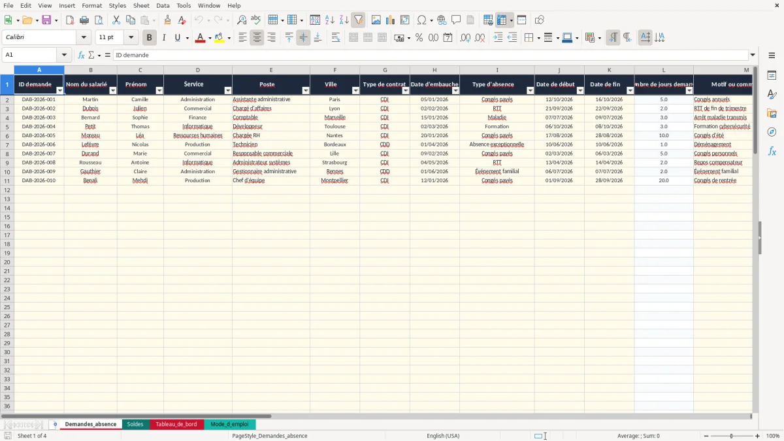This screenshot has width=784, height=441.
Task: Toggle Align Left
Action: (x=242, y=38)
